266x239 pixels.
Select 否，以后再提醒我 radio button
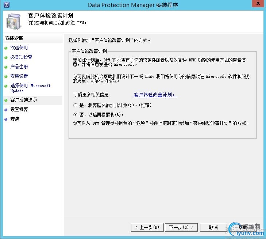tap(75, 115)
